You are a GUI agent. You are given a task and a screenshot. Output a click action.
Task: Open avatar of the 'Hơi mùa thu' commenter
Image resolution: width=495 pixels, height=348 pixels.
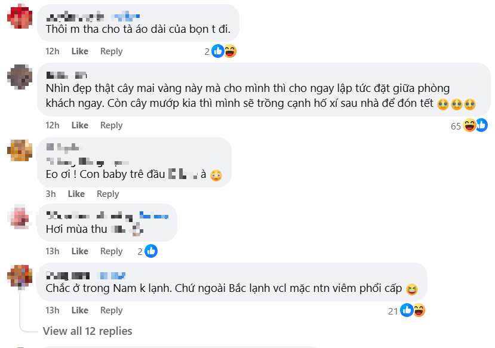coord(20,216)
